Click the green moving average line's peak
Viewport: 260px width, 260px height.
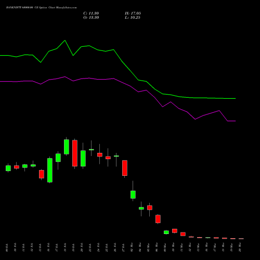[65, 41]
